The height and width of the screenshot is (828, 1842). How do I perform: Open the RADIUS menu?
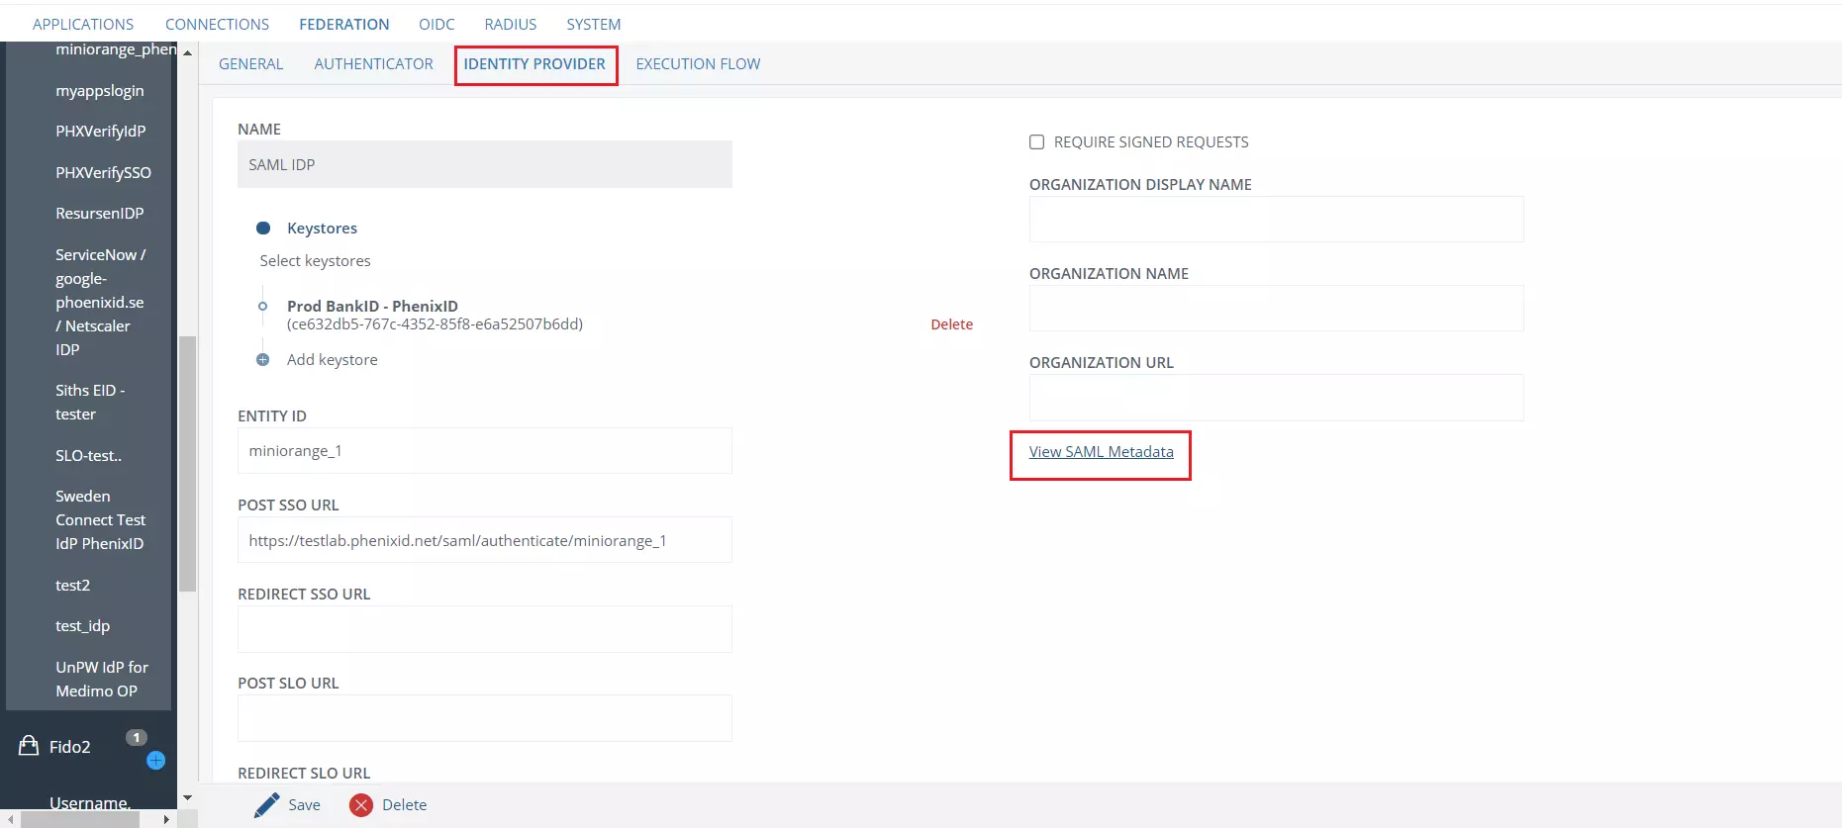point(511,24)
